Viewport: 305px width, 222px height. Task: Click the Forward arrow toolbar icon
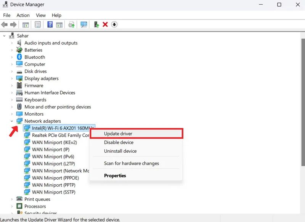[x=13, y=25]
